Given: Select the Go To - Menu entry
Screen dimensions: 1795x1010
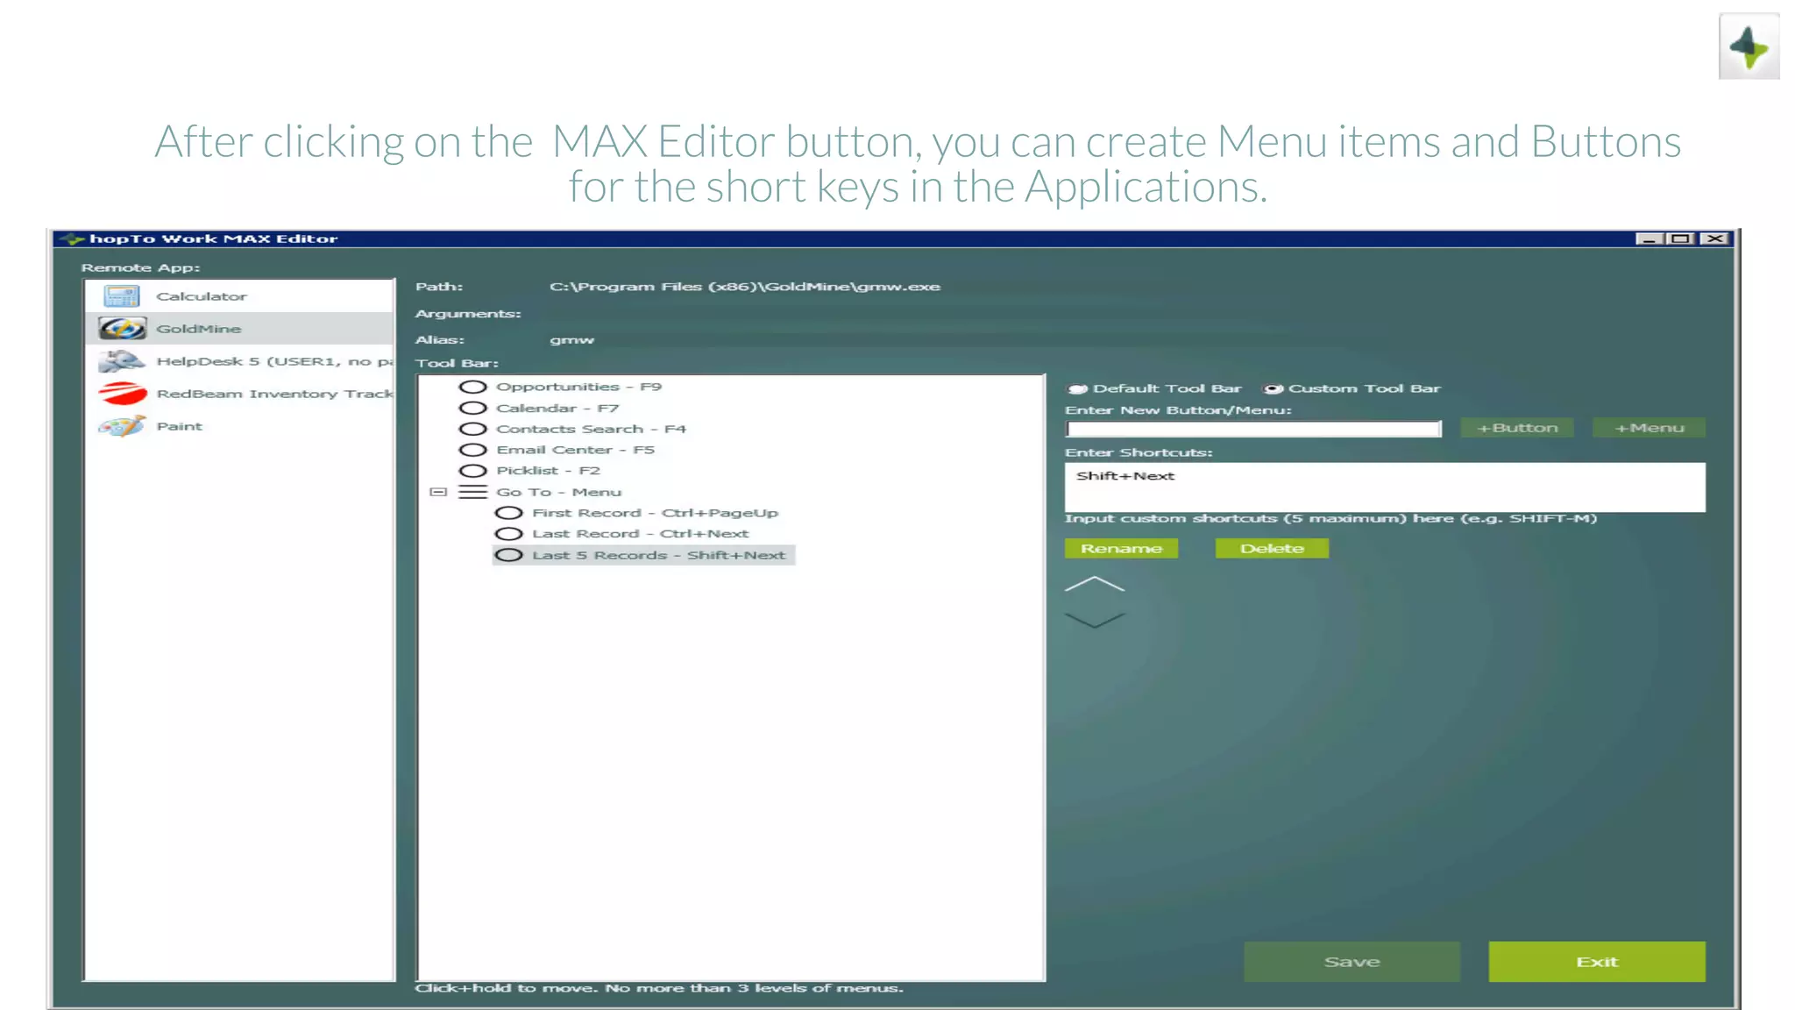Looking at the screenshot, I should click(558, 492).
